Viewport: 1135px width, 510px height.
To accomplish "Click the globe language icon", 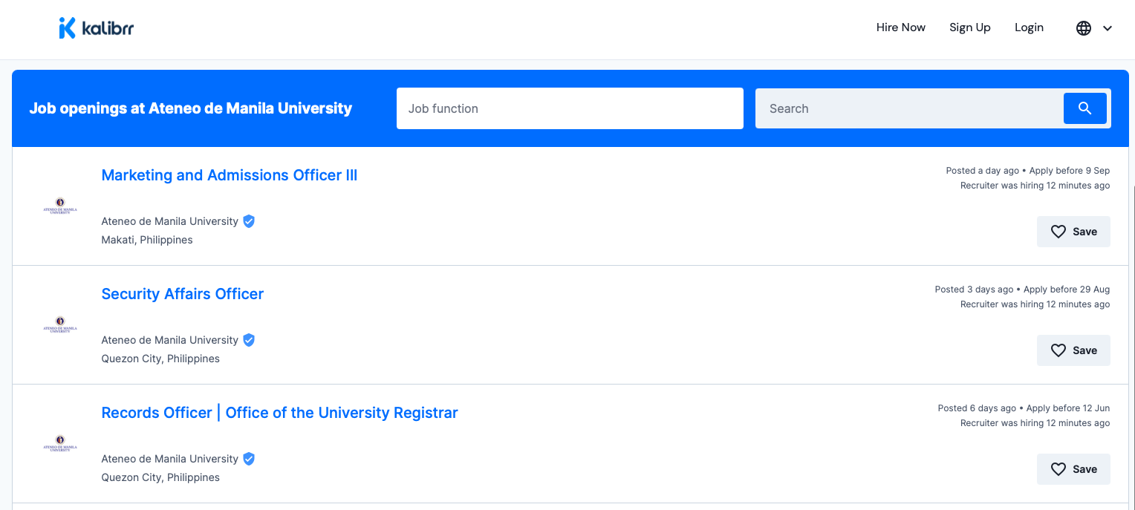I will [x=1084, y=28].
